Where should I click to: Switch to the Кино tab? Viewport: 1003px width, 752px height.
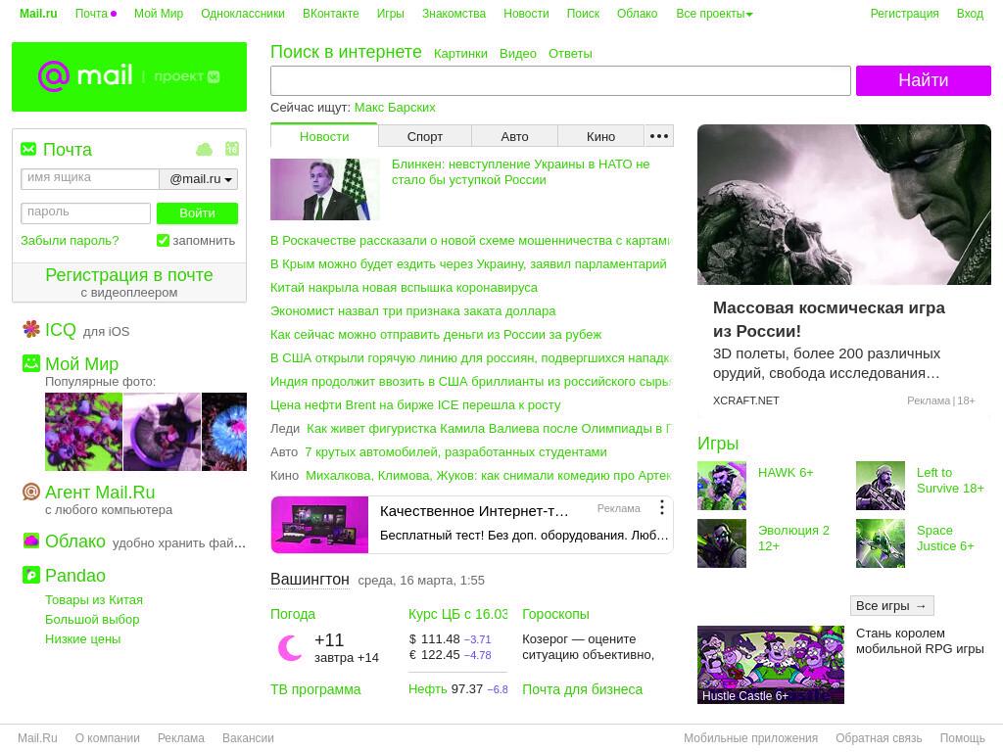600,136
